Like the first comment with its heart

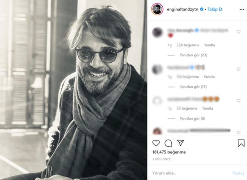(238, 32)
